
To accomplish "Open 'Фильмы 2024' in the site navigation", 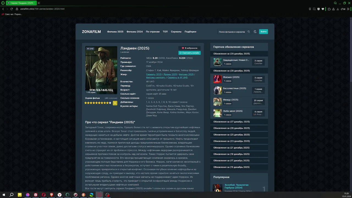I will tap(134, 32).
